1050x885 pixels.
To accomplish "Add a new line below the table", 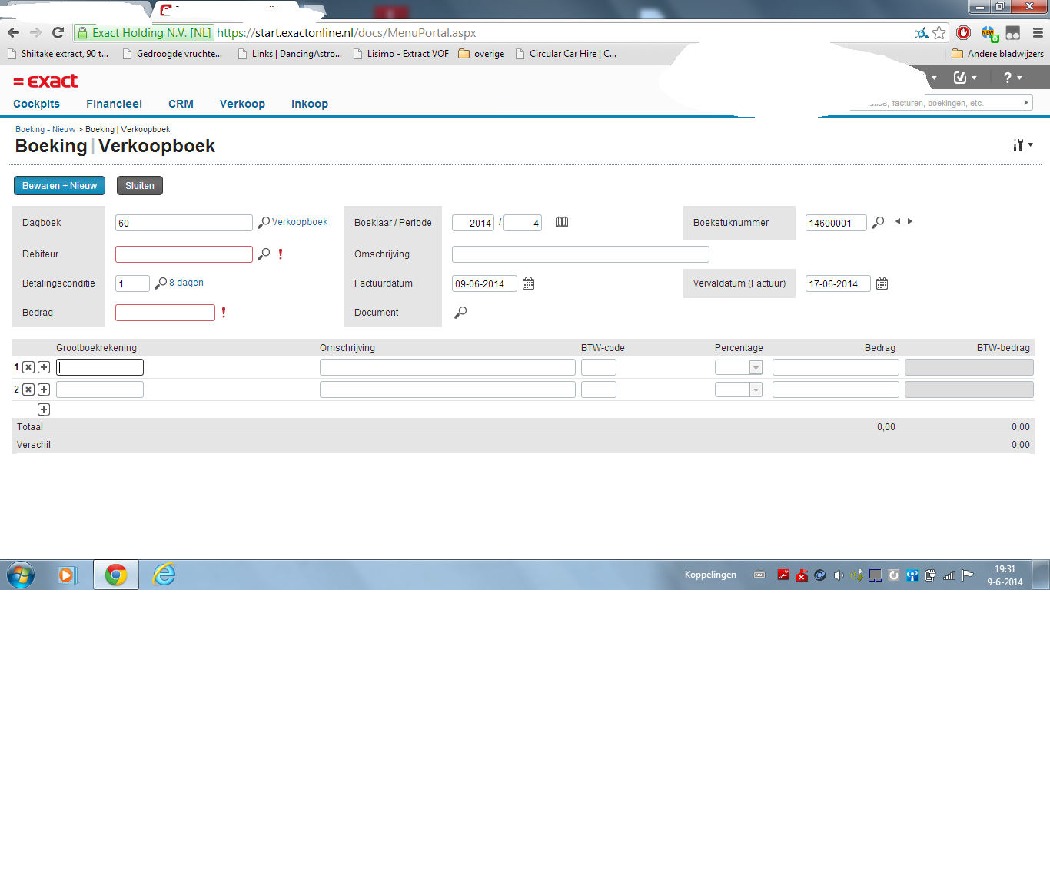I will pos(44,410).
